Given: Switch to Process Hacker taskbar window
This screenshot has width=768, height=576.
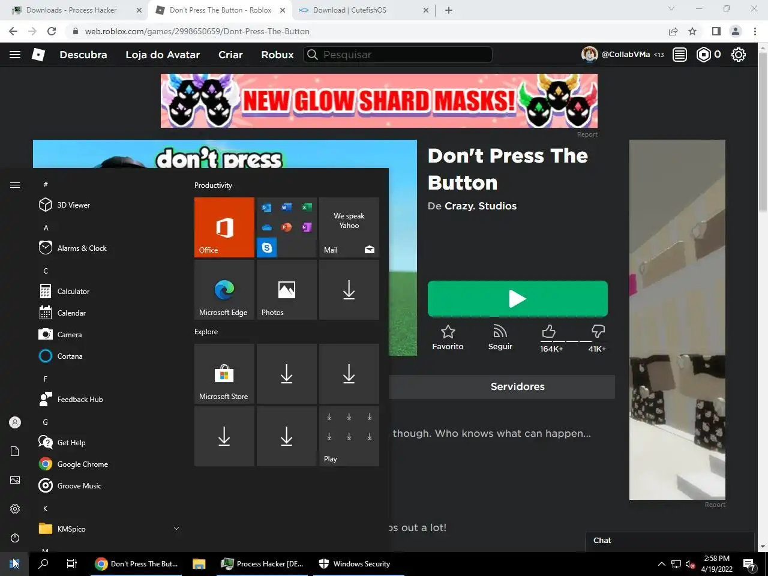Looking at the screenshot, I should [x=263, y=564].
